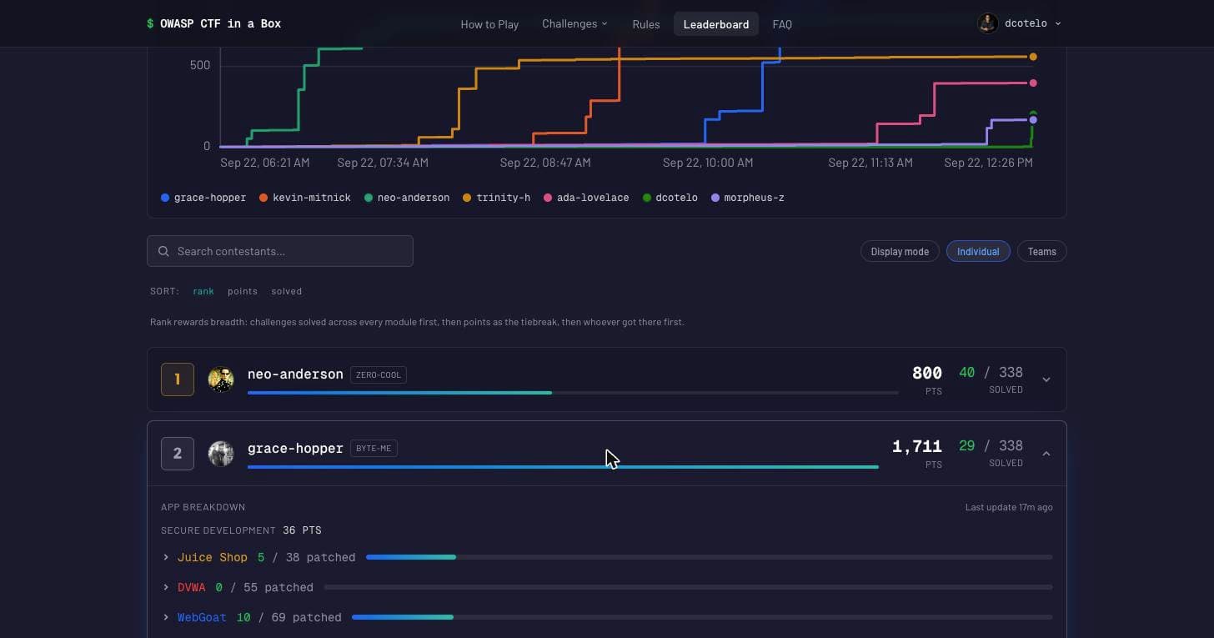
Task: Click the BYTE-ME team tag
Action: point(374,448)
